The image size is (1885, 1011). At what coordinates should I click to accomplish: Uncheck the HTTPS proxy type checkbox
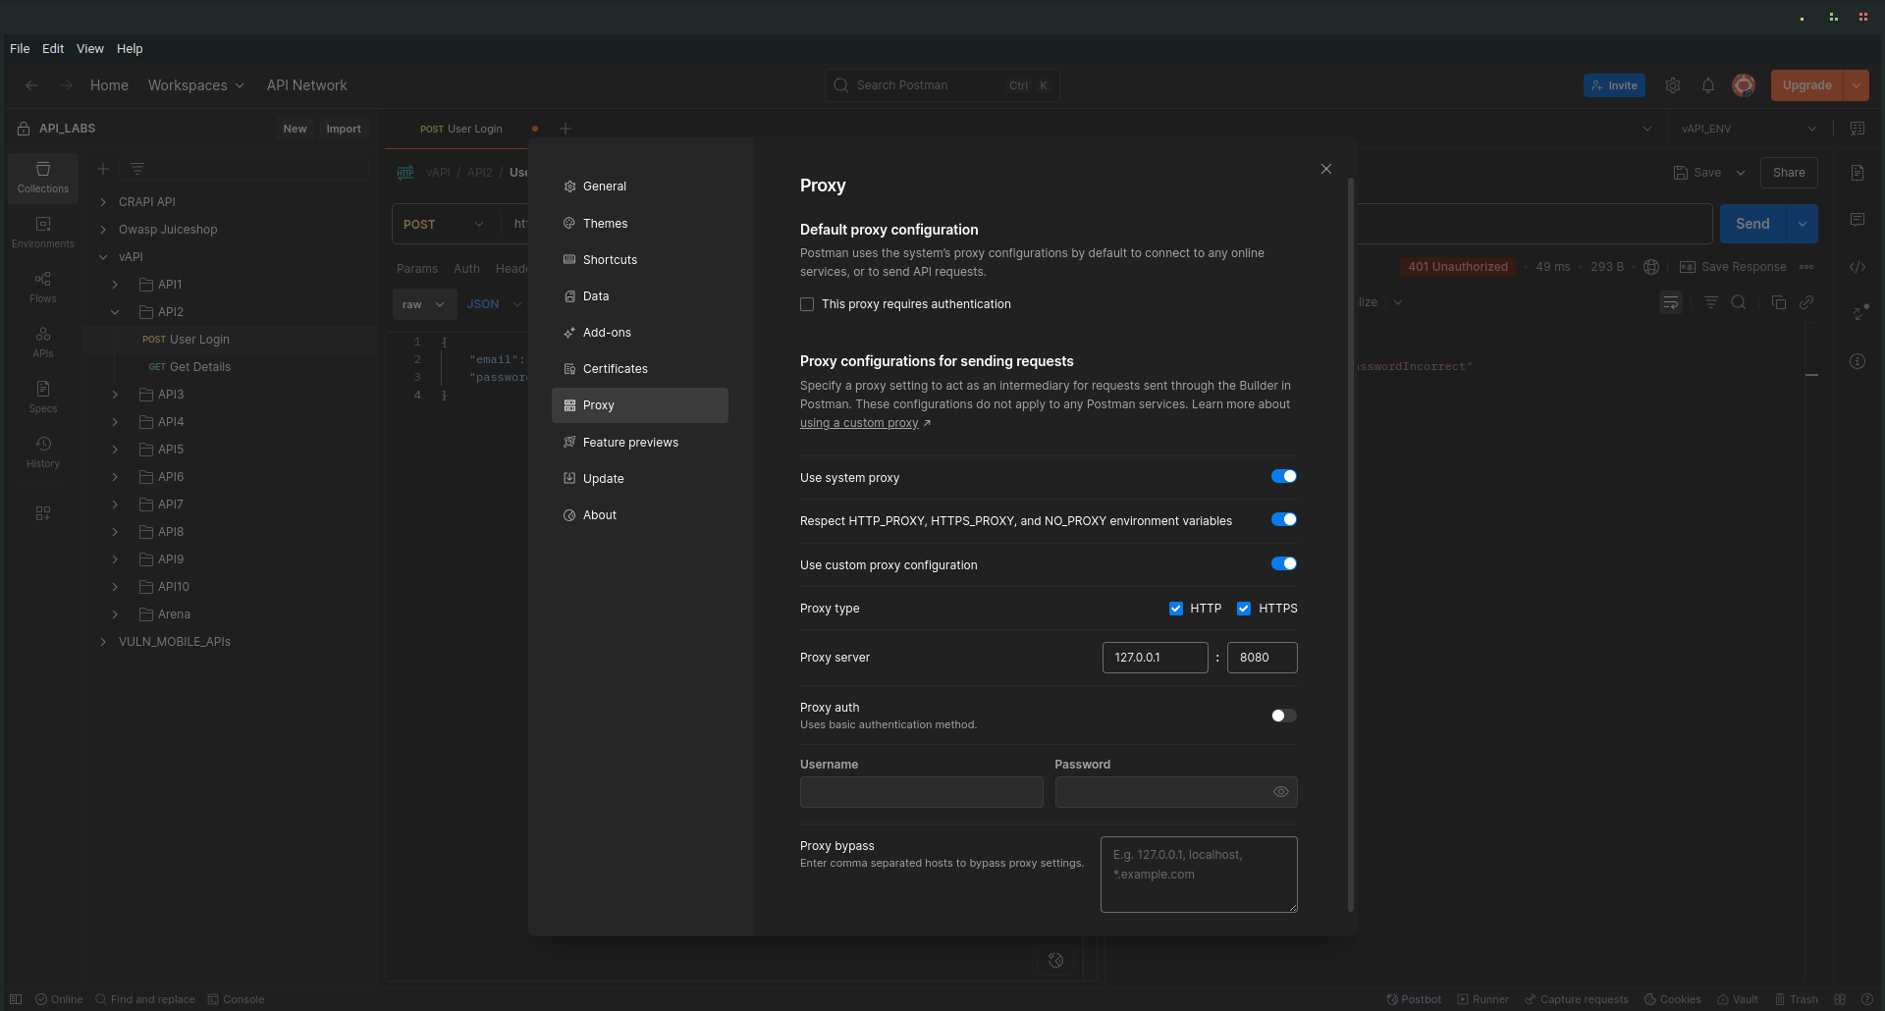[x=1244, y=609]
